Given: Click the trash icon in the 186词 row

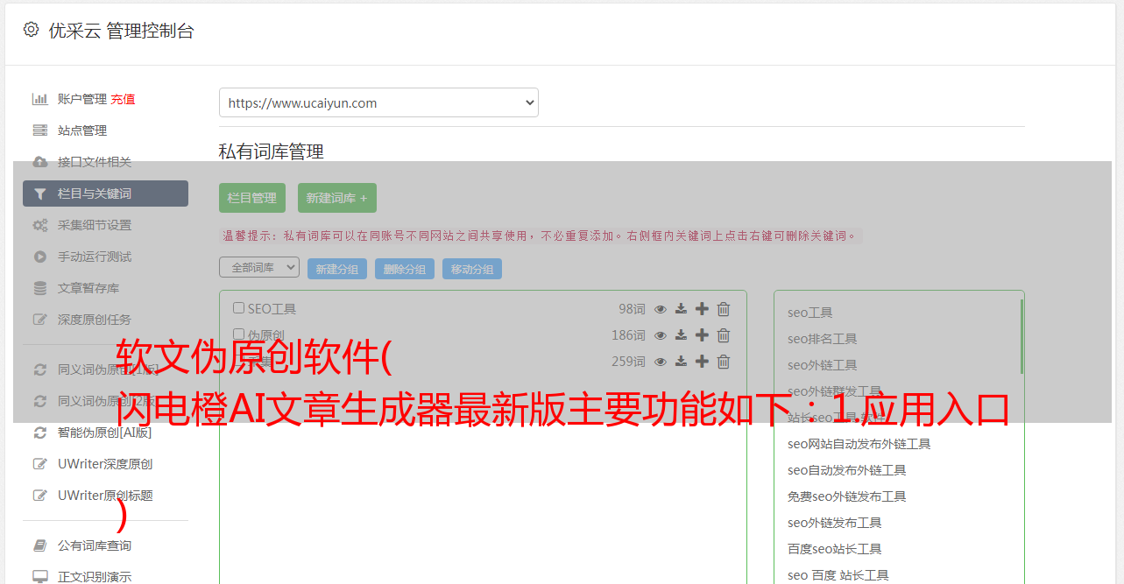Looking at the screenshot, I should coord(724,335).
